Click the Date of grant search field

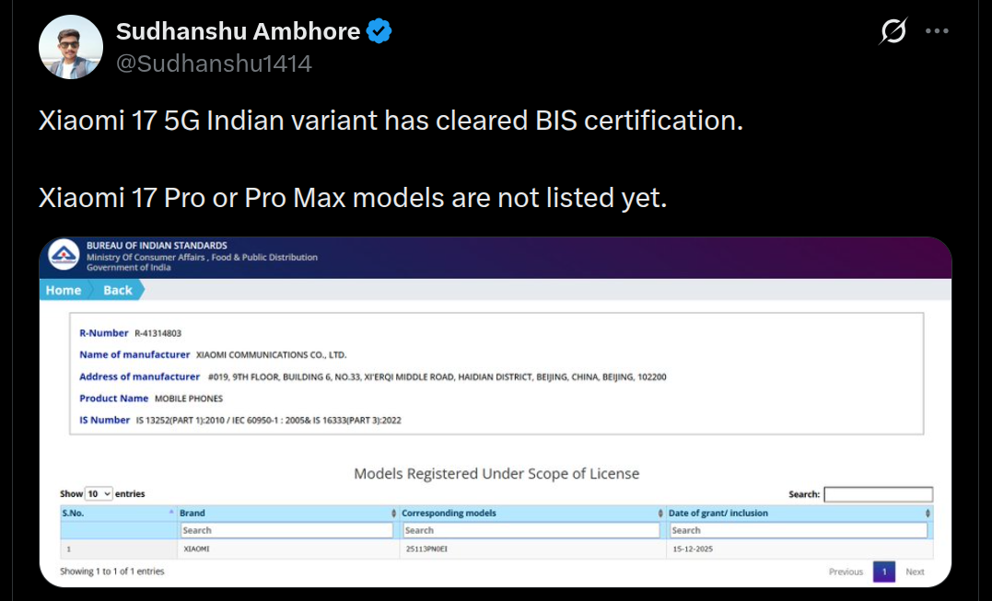[798, 530]
